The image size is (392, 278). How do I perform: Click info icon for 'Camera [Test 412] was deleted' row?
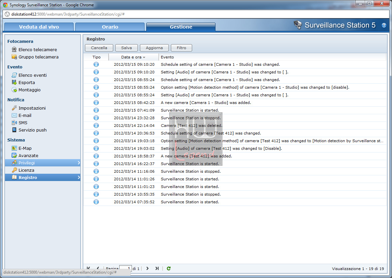tap(96, 126)
